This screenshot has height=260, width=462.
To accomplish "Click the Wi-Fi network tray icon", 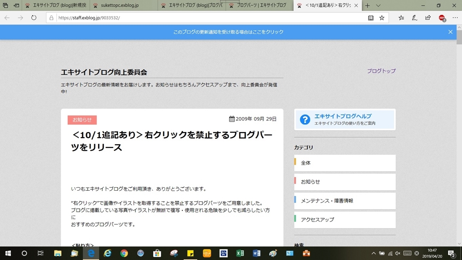I will [390, 253].
